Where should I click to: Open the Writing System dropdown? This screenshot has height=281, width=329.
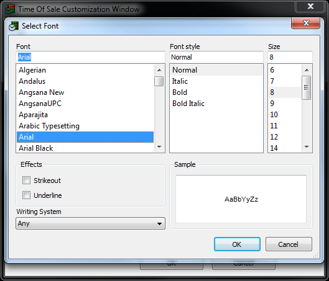point(90,223)
